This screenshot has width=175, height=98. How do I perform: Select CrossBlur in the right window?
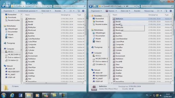point(119,47)
